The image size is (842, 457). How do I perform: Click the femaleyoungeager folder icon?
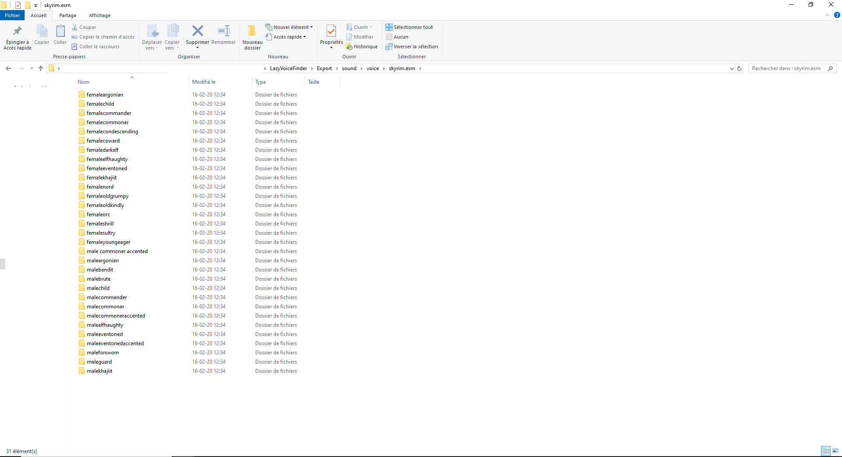point(82,242)
